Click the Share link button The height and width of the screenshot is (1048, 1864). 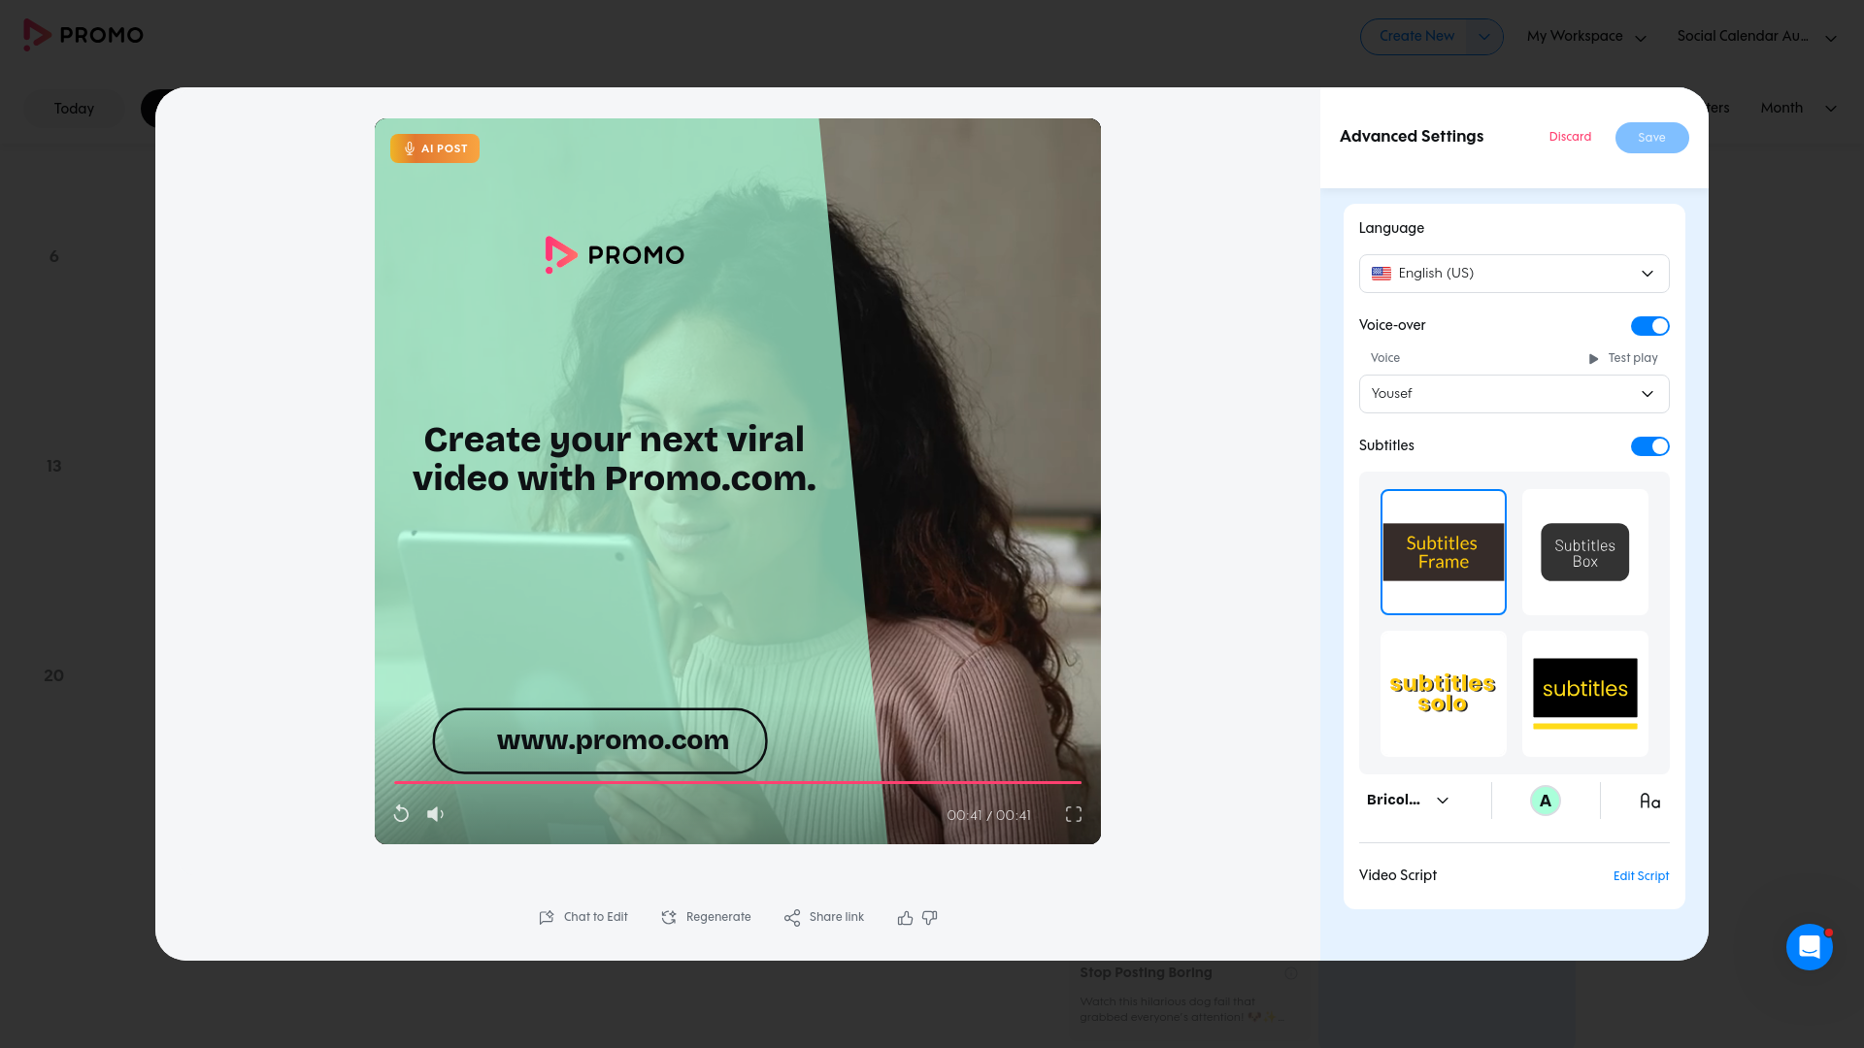824,917
